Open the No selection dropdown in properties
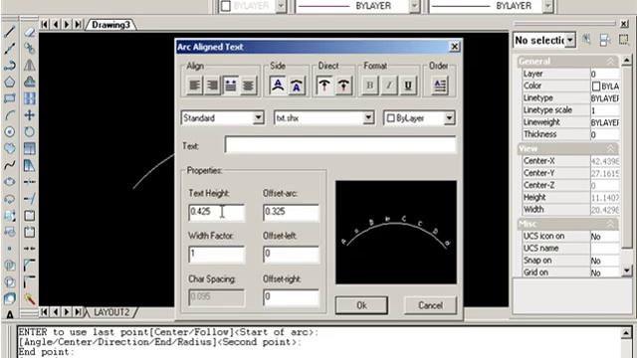The image size is (637, 358). pyautogui.click(x=570, y=40)
